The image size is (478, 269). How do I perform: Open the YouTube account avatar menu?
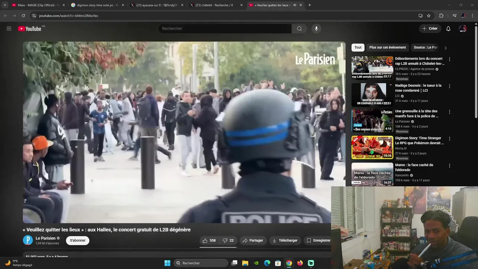[x=463, y=29]
